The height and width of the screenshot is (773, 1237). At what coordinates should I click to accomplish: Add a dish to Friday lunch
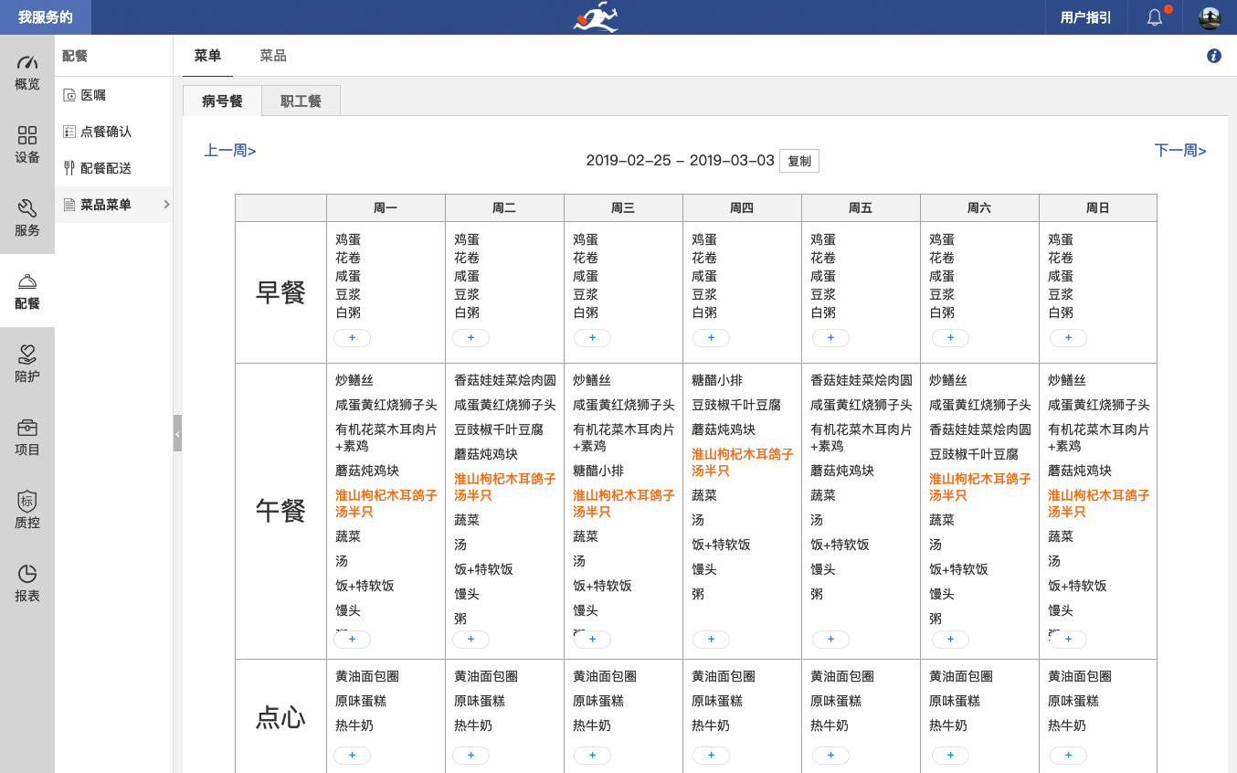coord(830,640)
